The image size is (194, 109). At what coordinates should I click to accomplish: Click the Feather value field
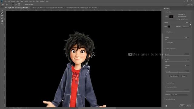tap(187, 60)
